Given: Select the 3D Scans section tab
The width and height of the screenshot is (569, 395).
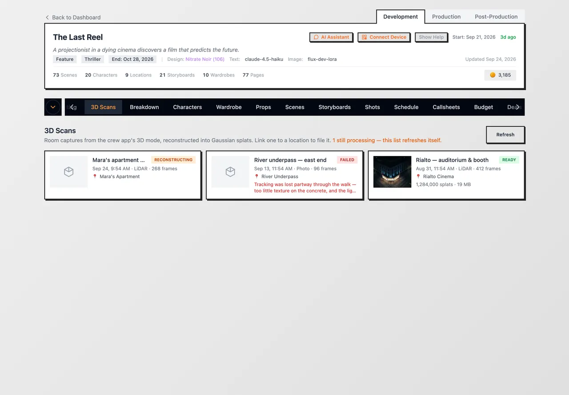Looking at the screenshot, I should (x=103, y=107).
